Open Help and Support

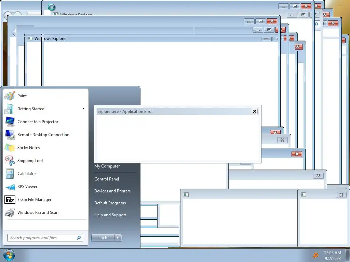coord(110,215)
